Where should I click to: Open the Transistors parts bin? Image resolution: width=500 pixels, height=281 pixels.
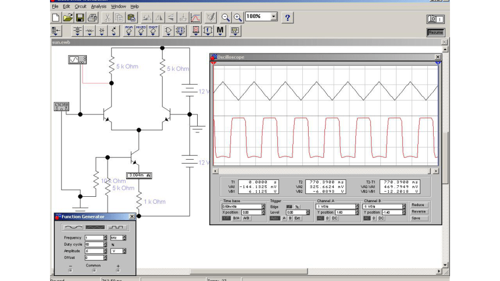114,31
